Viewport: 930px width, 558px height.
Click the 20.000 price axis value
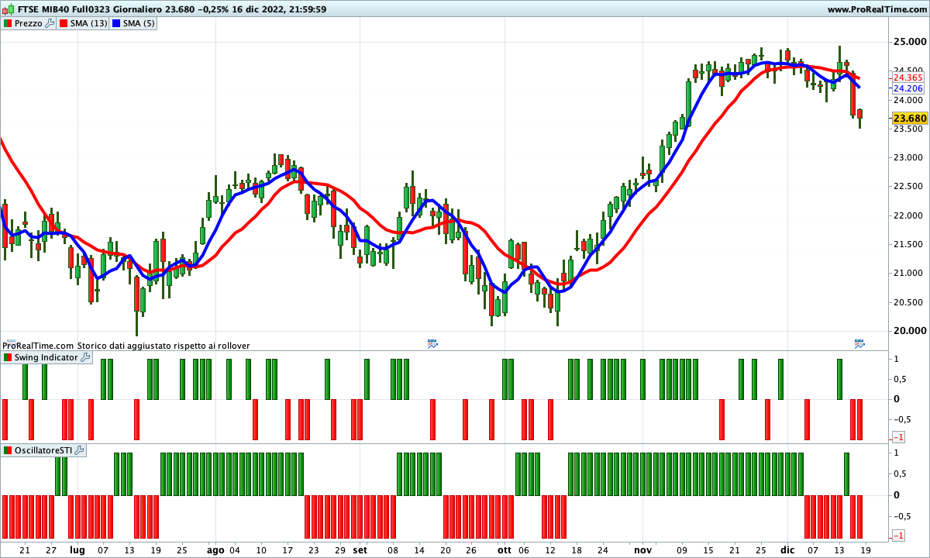tap(909, 331)
